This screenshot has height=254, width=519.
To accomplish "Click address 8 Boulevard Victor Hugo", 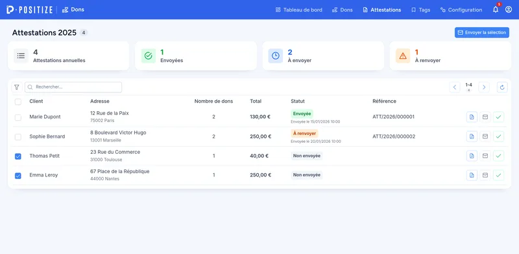I will click(118, 132).
